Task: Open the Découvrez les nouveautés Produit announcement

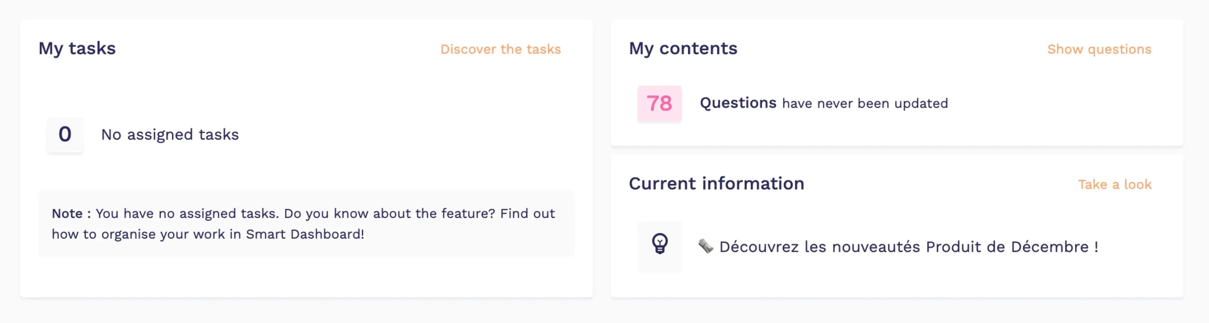Action: pyautogui.click(x=909, y=247)
